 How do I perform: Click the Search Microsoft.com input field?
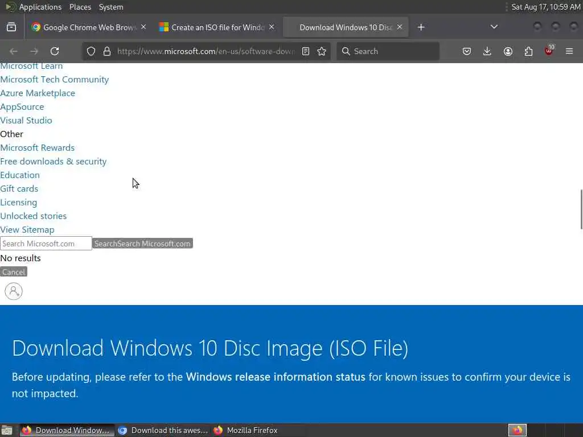click(46, 244)
